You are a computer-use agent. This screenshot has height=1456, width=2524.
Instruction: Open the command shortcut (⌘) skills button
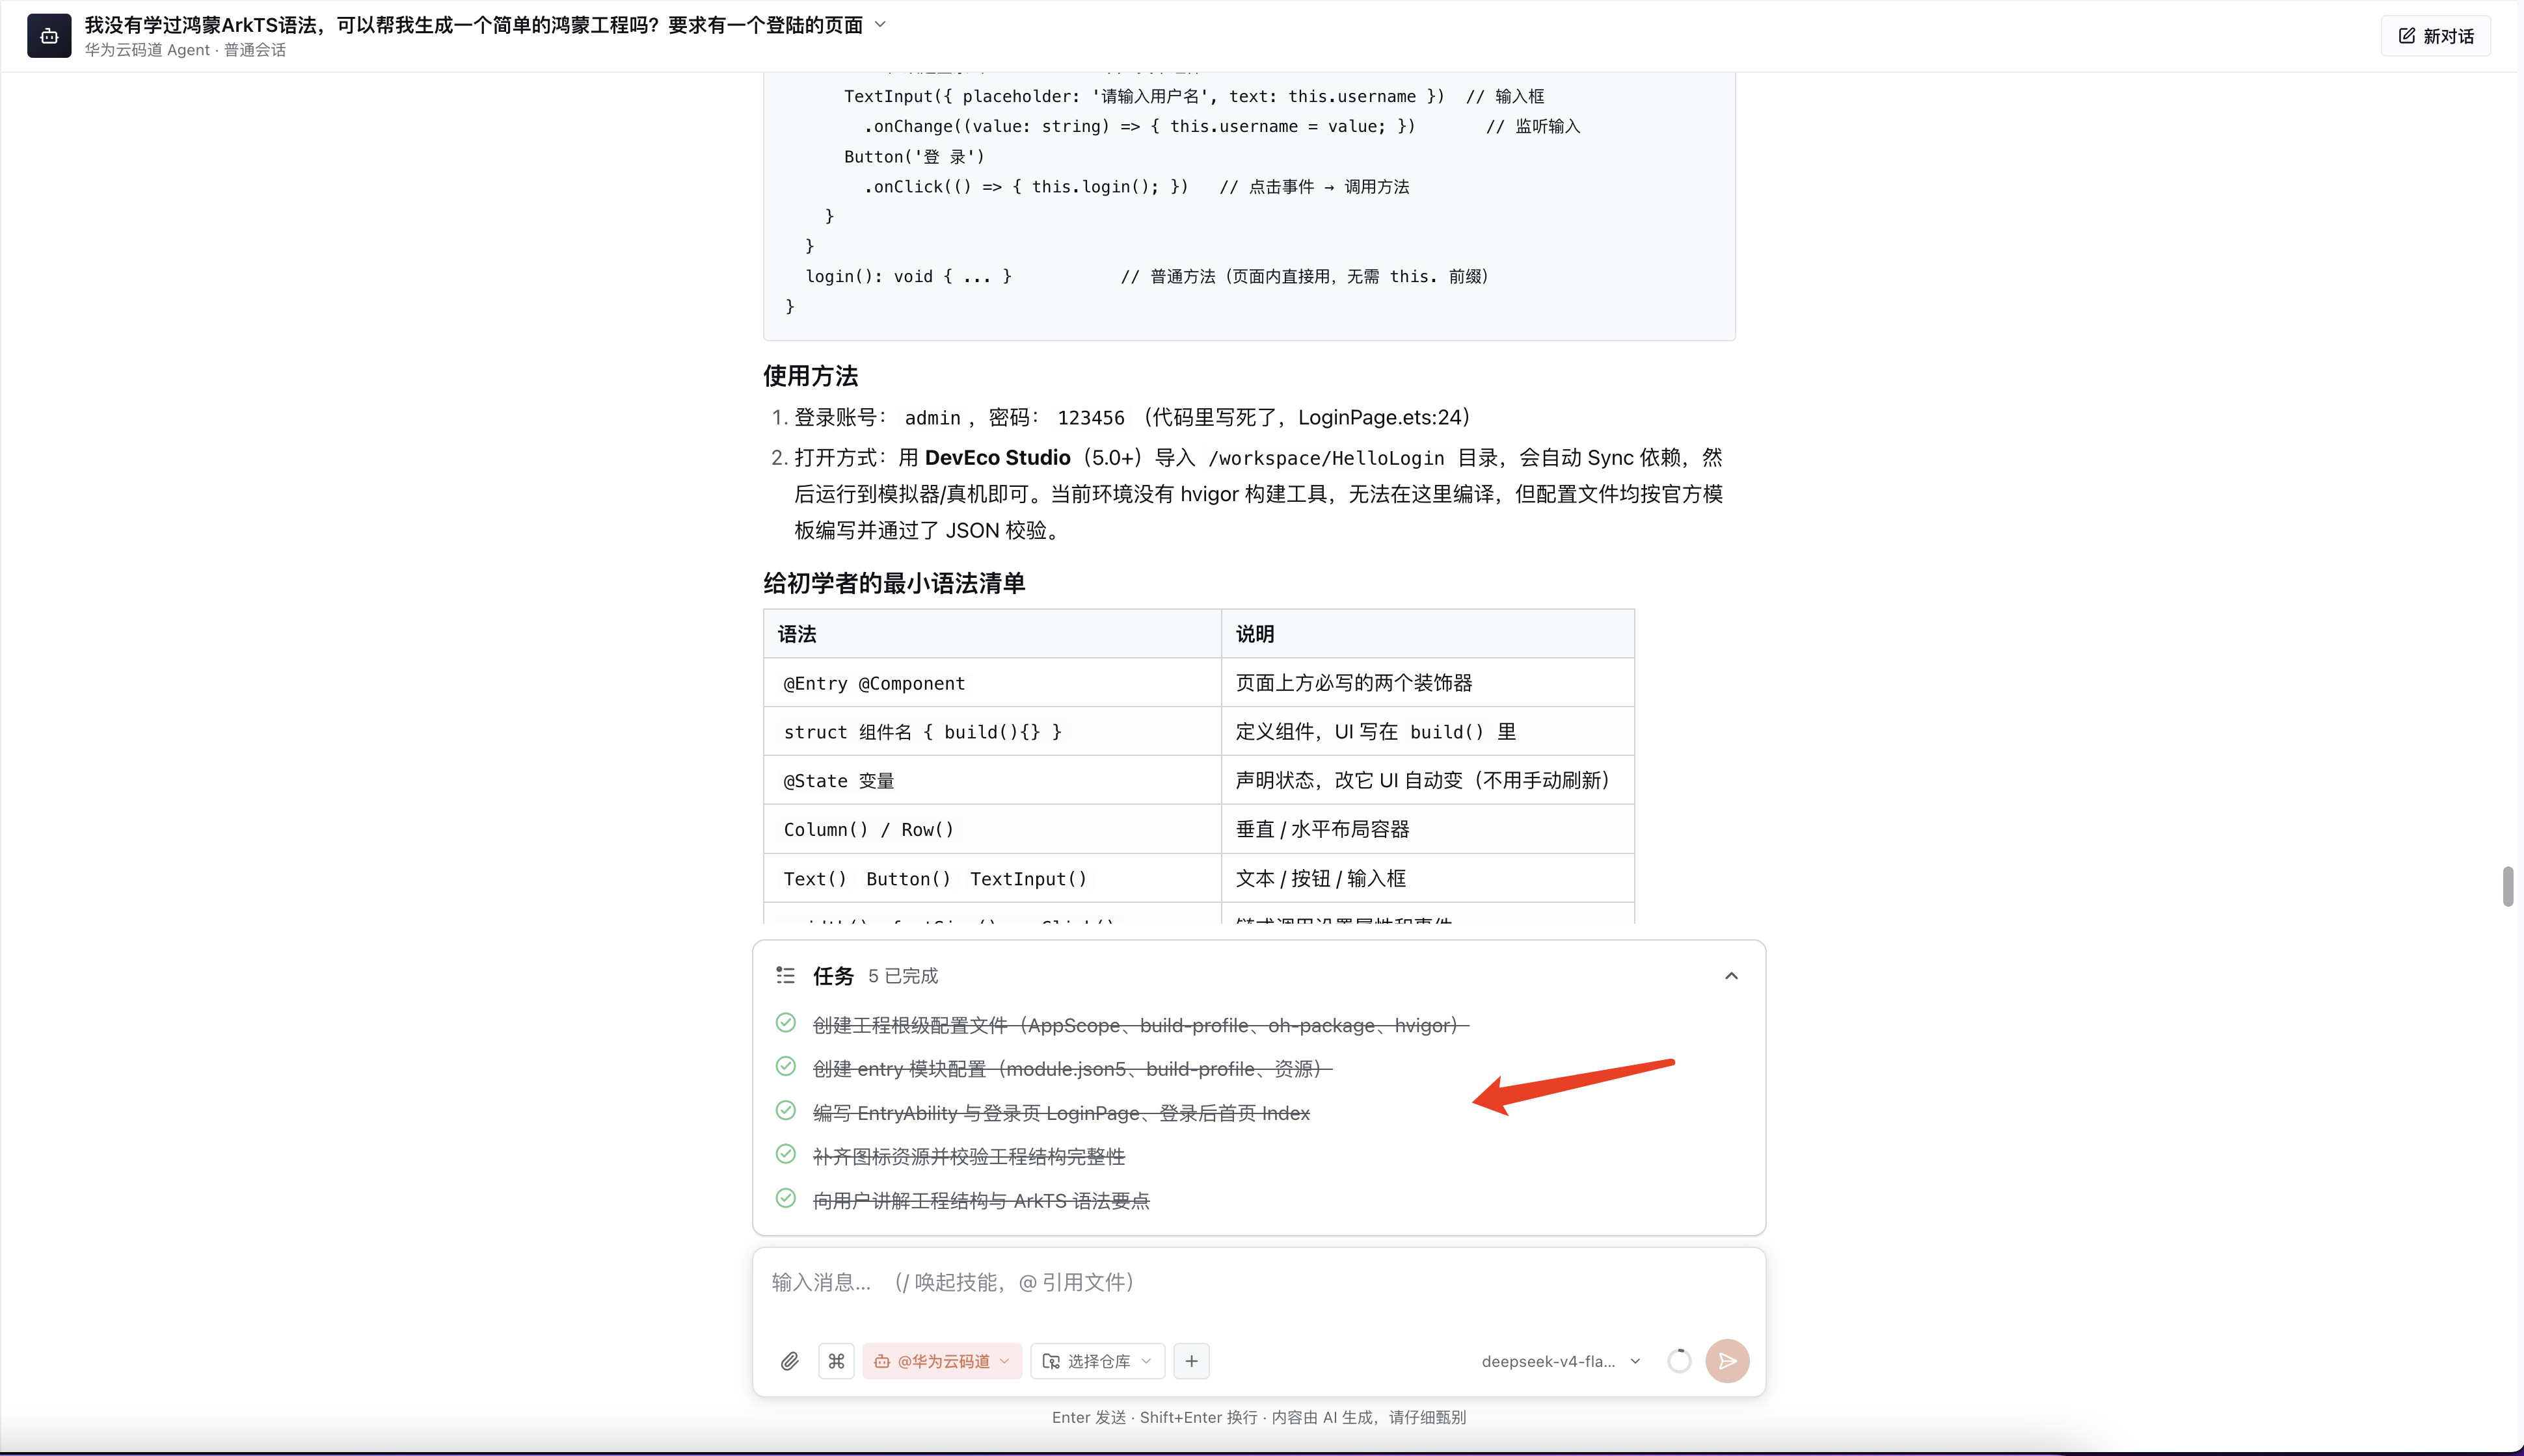coord(836,1361)
